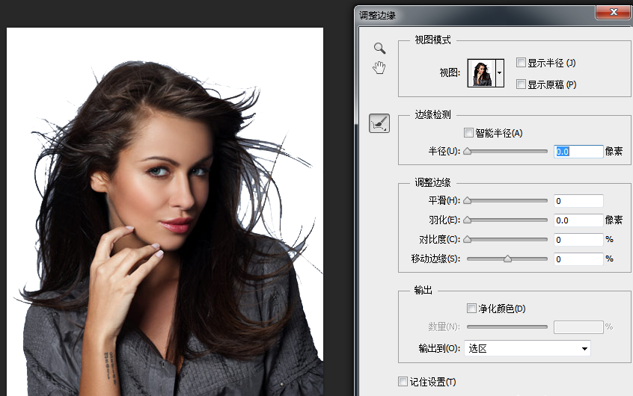The image size is (633, 396).
Task: Click the 对比度 percent input field
Action: pyautogui.click(x=578, y=240)
